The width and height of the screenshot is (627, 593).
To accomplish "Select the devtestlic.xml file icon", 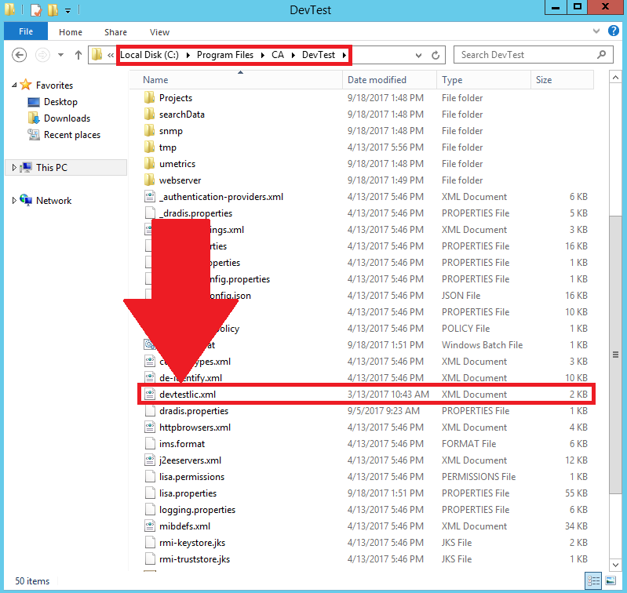I will [x=150, y=394].
